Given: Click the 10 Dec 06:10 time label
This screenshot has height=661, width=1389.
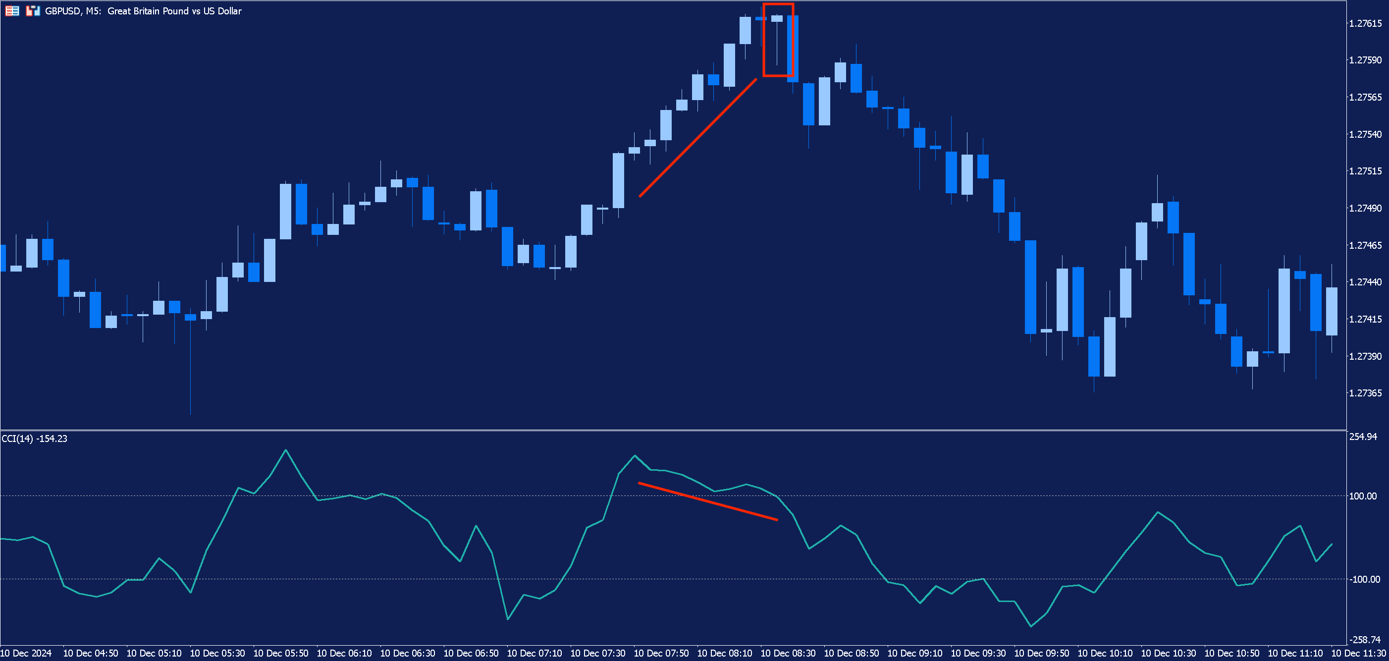Looking at the screenshot, I should (345, 654).
